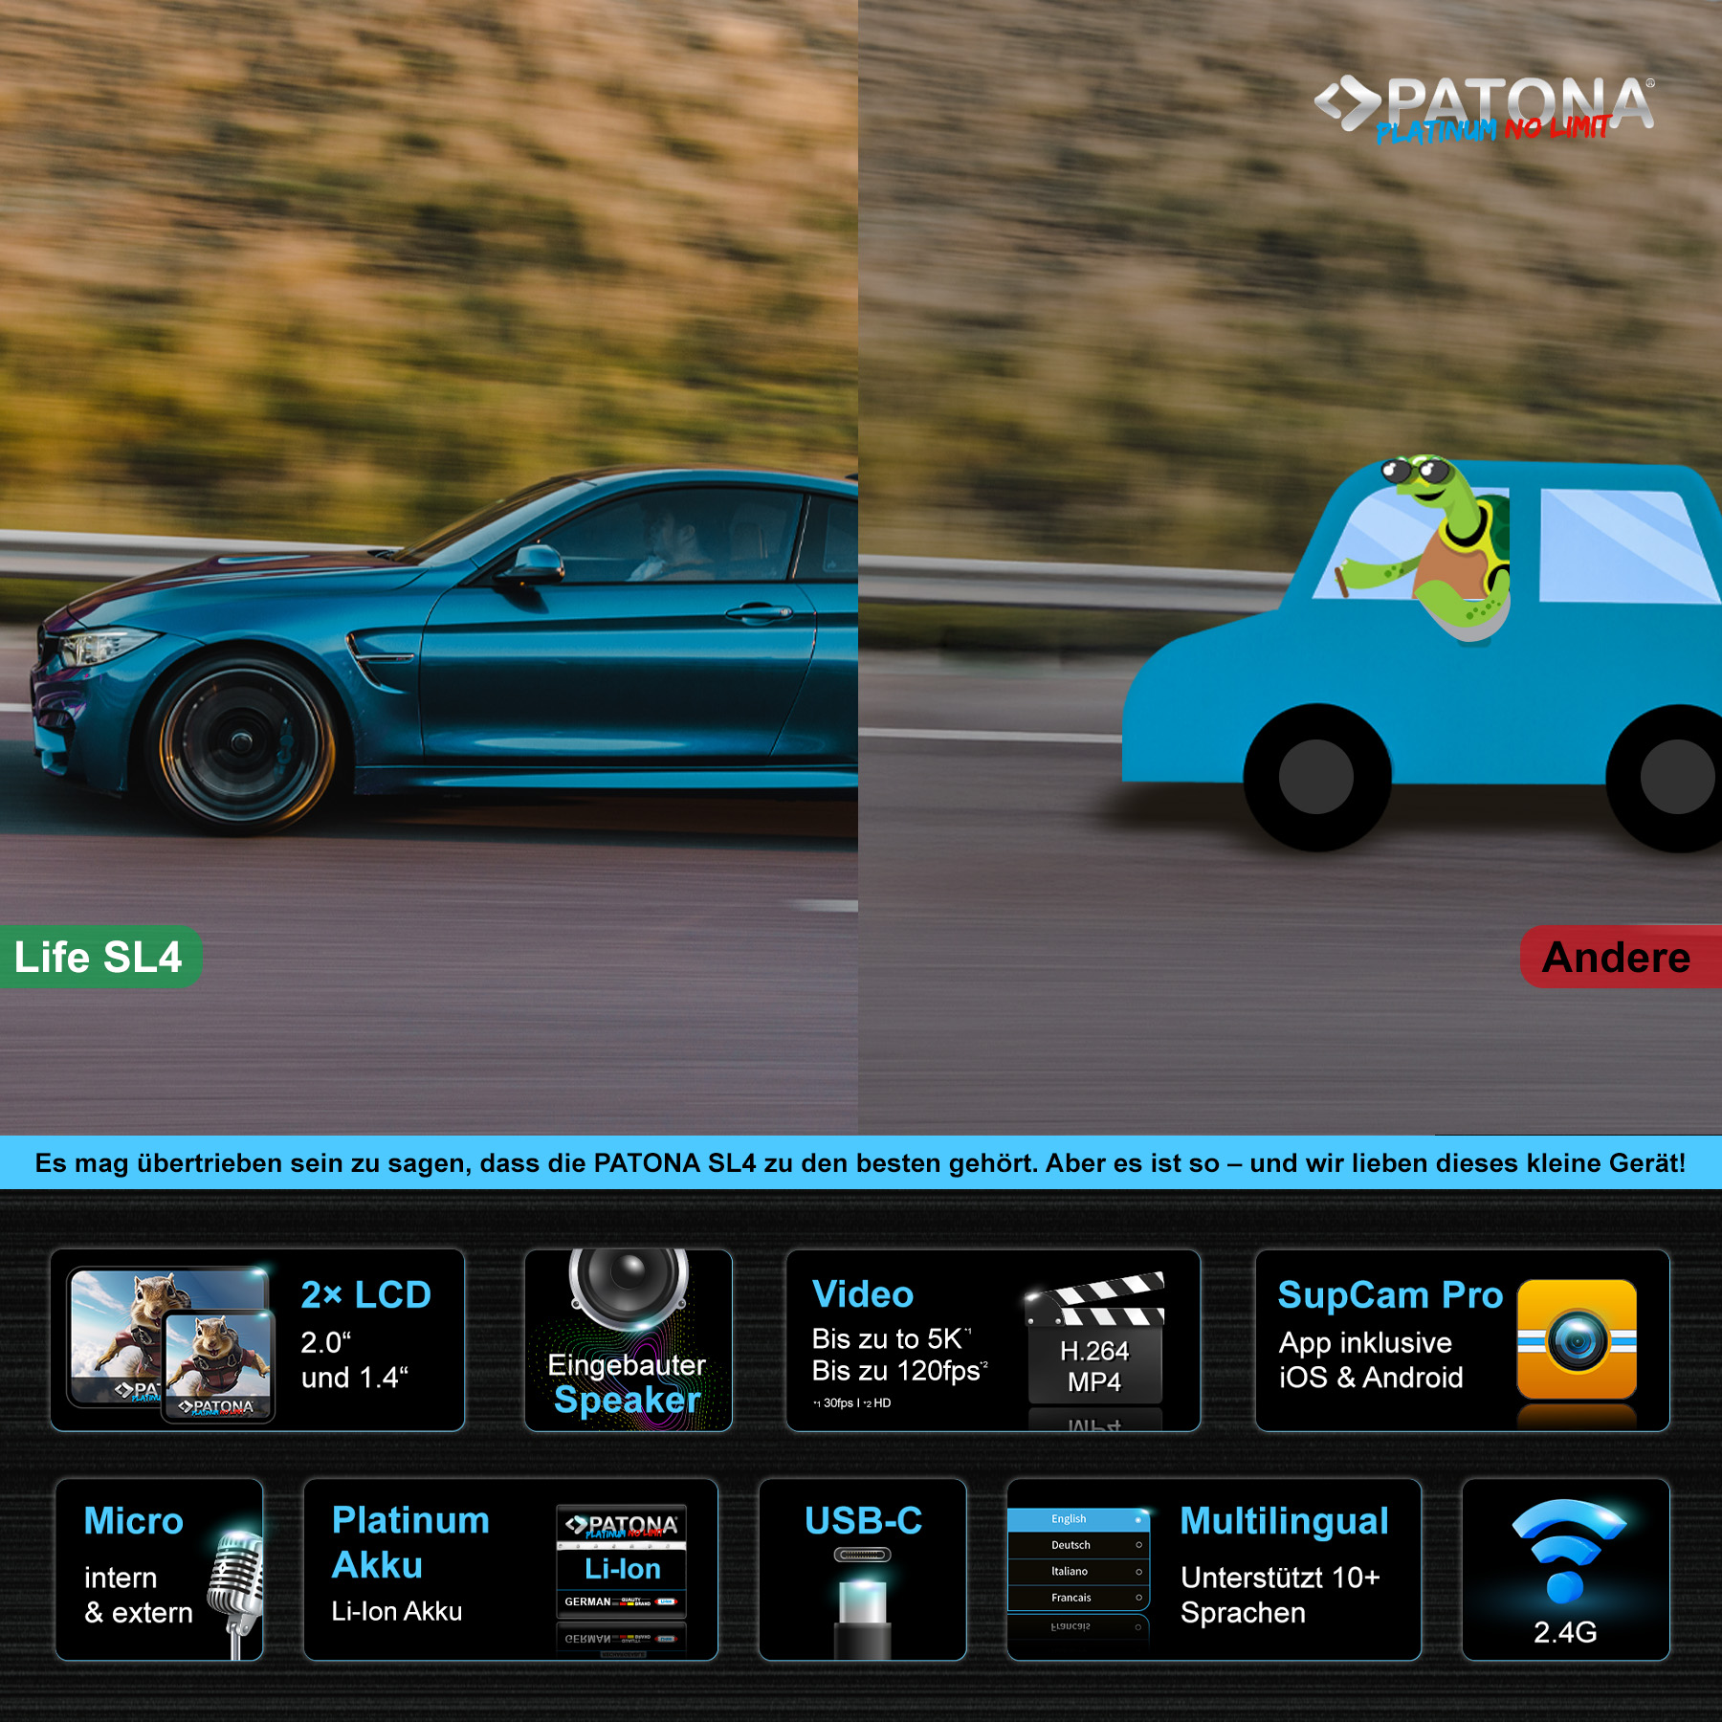The image size is (1722, 1722).
Task: Click the 'Unterstützt 10+ Sprachen' text
Action: click(x=1280, y=1595)
